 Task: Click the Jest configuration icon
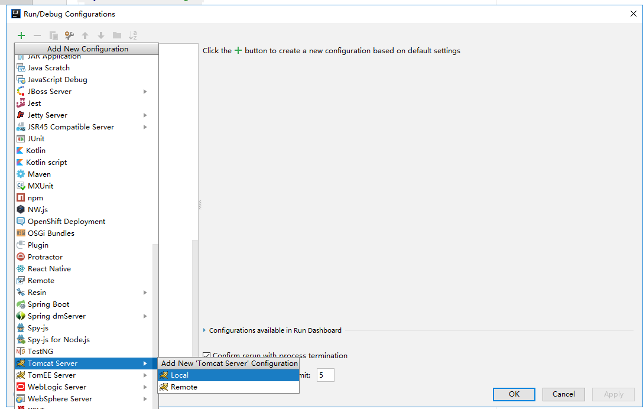21,103
